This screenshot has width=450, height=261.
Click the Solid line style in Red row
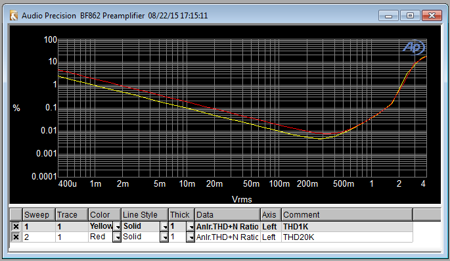click(x=141, y=237)
